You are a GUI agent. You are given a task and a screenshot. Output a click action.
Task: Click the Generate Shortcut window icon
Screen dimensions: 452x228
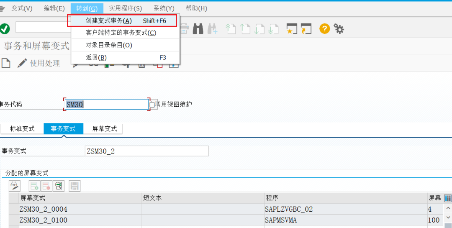(x=306, y=29)
